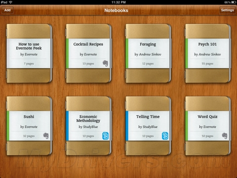Tap the StudyBlue logo on Telling Time

pos(165,136)
